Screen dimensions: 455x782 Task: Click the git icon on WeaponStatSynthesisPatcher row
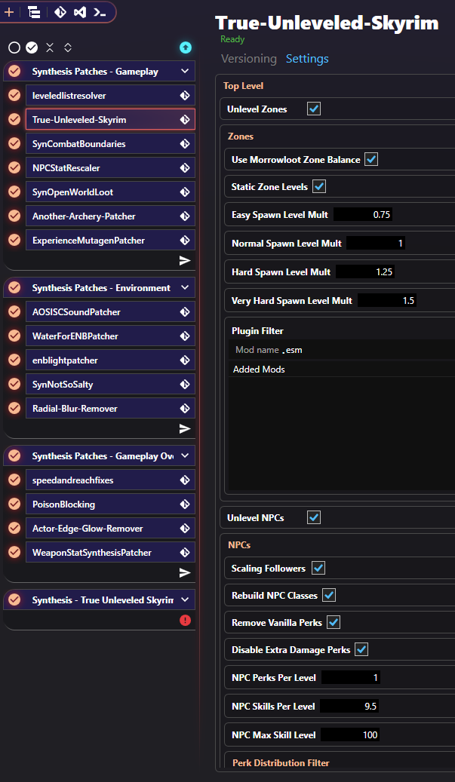tap(185, 553)
